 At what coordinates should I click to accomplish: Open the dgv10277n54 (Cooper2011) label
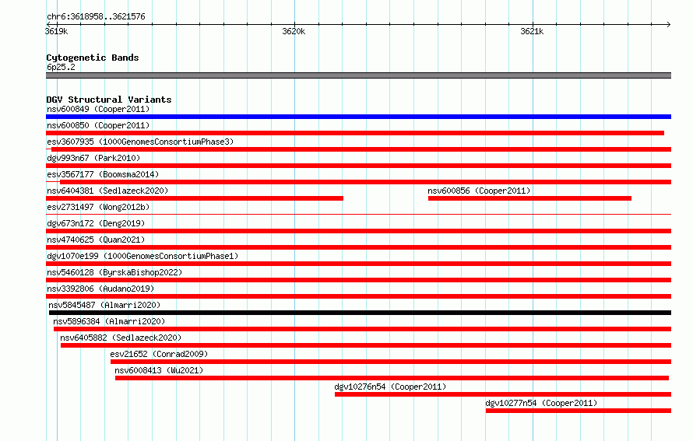click(541, 403)
